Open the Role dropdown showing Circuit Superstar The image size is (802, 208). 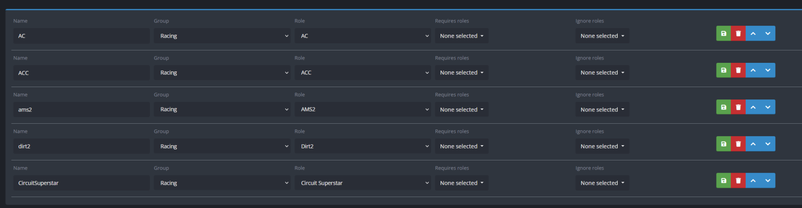click(x=362, y=183)
